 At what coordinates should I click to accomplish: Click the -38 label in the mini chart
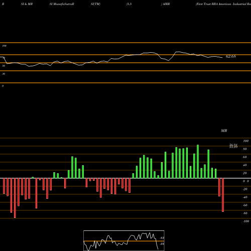(x=162, y=244)
